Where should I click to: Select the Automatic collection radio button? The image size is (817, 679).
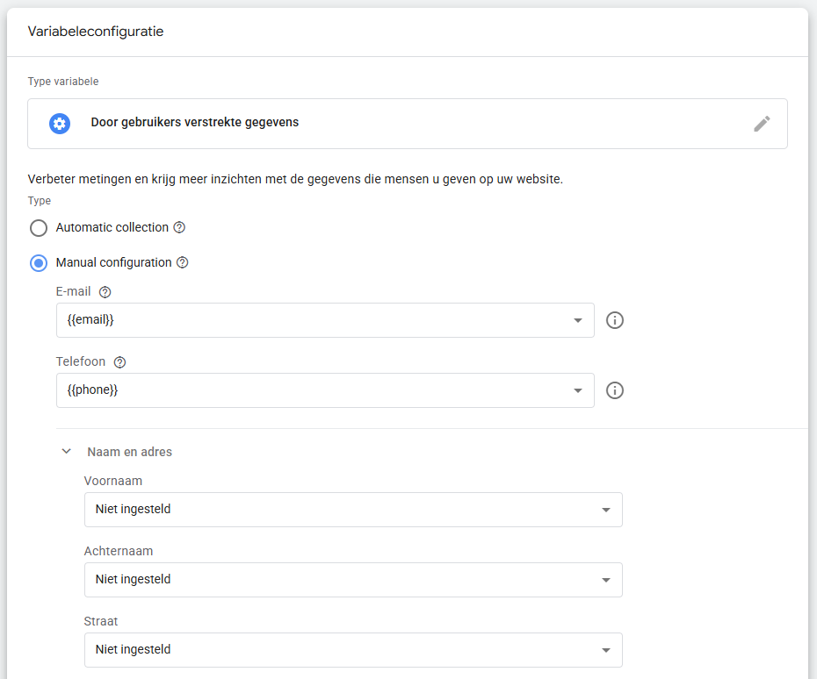39,228
